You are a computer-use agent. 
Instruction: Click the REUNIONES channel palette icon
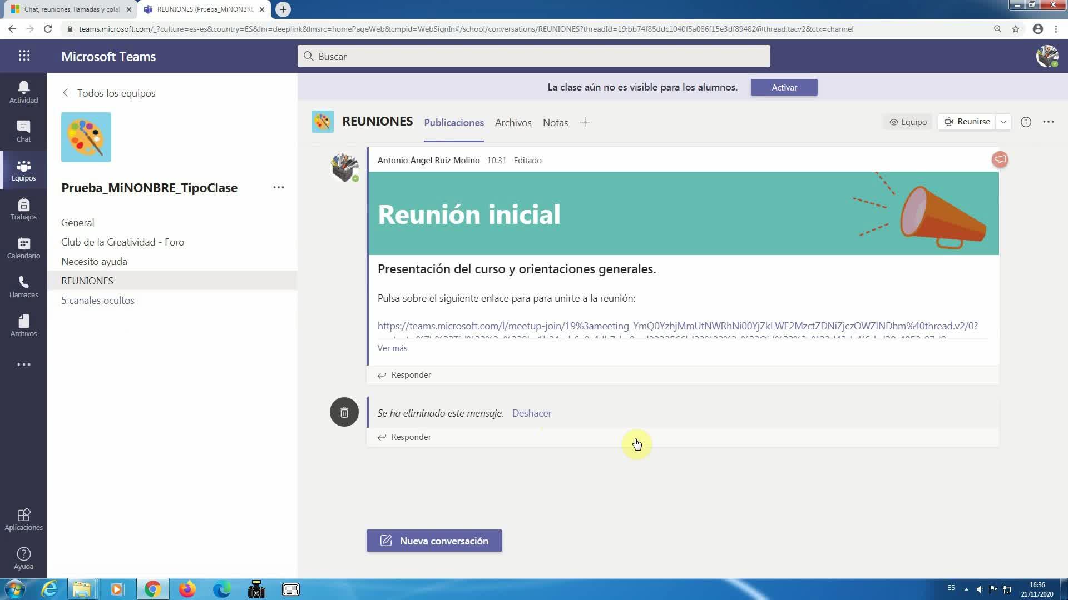pyautogui.click(x=323, y=122)
